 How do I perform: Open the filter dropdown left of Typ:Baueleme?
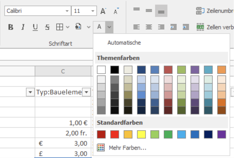(x=30, y=92)
